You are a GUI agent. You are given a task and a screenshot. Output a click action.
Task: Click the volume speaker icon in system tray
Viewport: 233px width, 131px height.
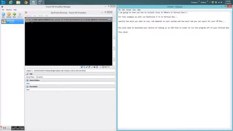tap(221, 3)
